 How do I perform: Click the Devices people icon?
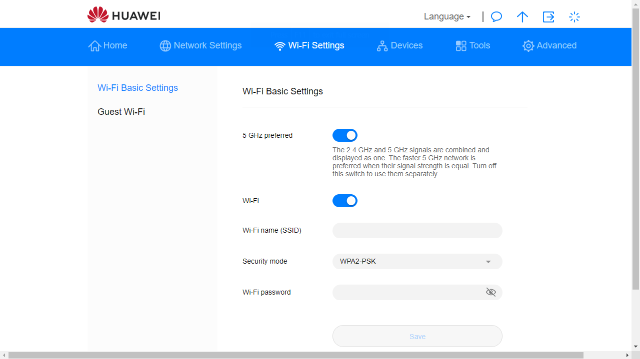(x=382, y=45)
